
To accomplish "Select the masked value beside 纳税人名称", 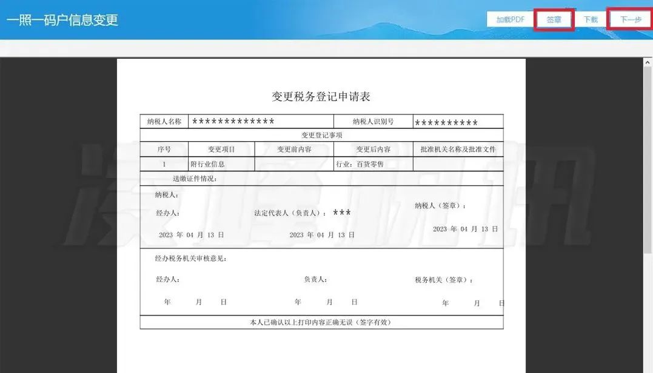I will click(x=233, y=122).
